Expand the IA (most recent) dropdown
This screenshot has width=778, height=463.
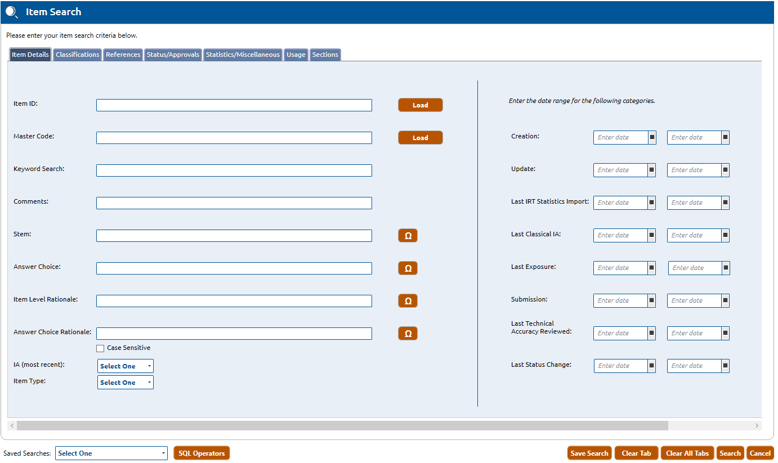pos(125,366)
